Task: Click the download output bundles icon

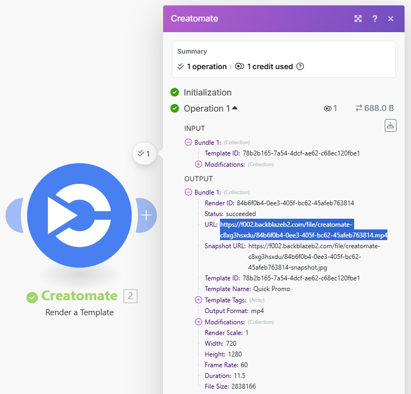Action: 390,125
